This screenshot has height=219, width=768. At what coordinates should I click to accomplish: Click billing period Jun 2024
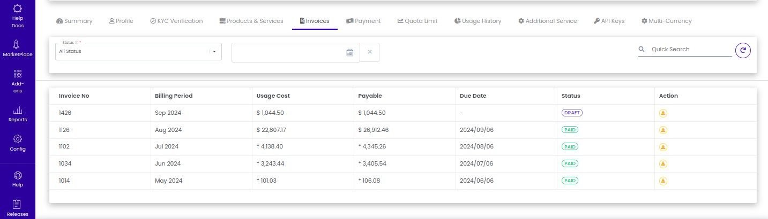[168, 163]
